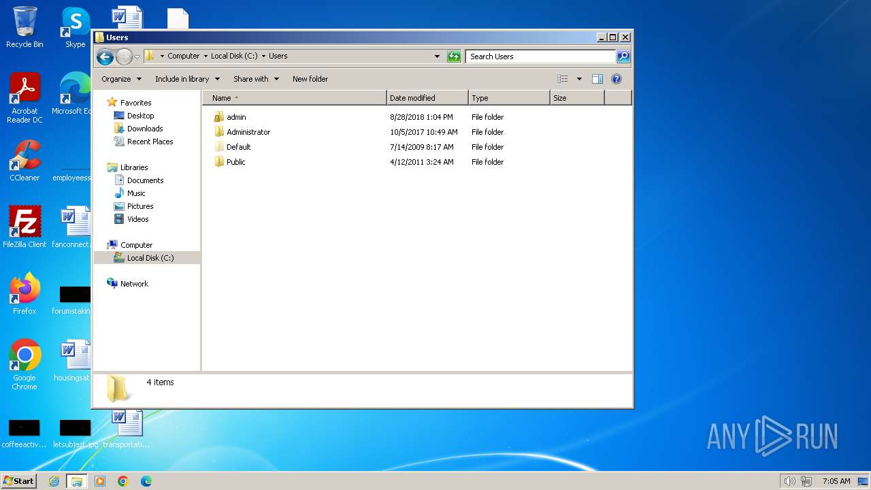Open Videos library
Screen dimensions: 871x490
pyautogui.click(x=137, y=219)
